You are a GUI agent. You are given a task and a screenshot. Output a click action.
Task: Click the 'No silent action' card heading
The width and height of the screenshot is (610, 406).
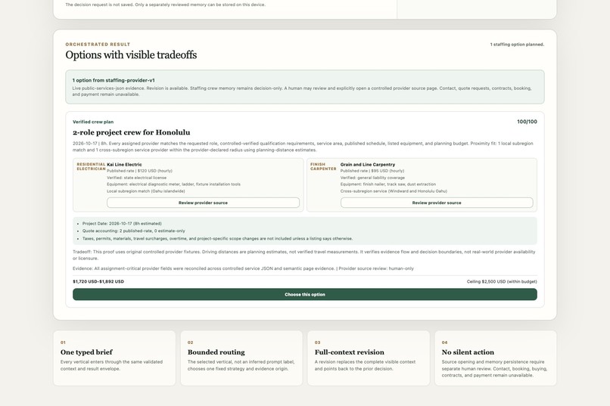pyautogui.click(x=468, y=352)
